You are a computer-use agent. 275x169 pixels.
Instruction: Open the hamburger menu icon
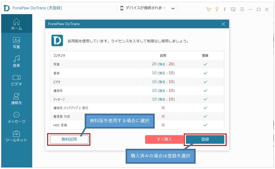[242, 9]
